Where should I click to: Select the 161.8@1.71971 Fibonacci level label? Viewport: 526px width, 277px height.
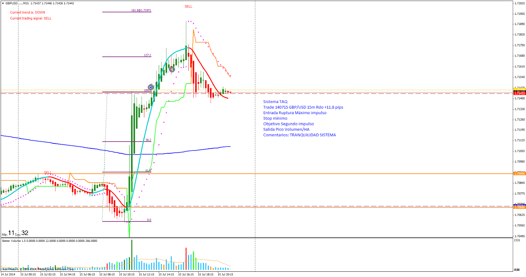(141, 11)
